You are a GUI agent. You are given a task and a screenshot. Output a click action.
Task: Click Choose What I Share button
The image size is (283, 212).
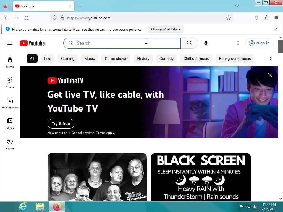pos(166,29)
